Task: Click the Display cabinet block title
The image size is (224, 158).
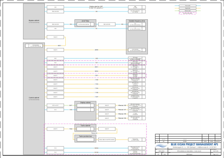Action: point(85,103)
